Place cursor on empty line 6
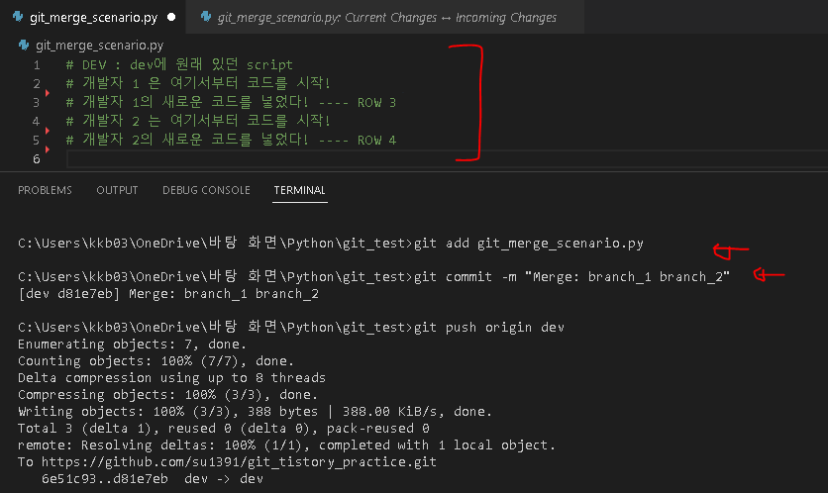The image size is (828, 493). click(447, 158)
